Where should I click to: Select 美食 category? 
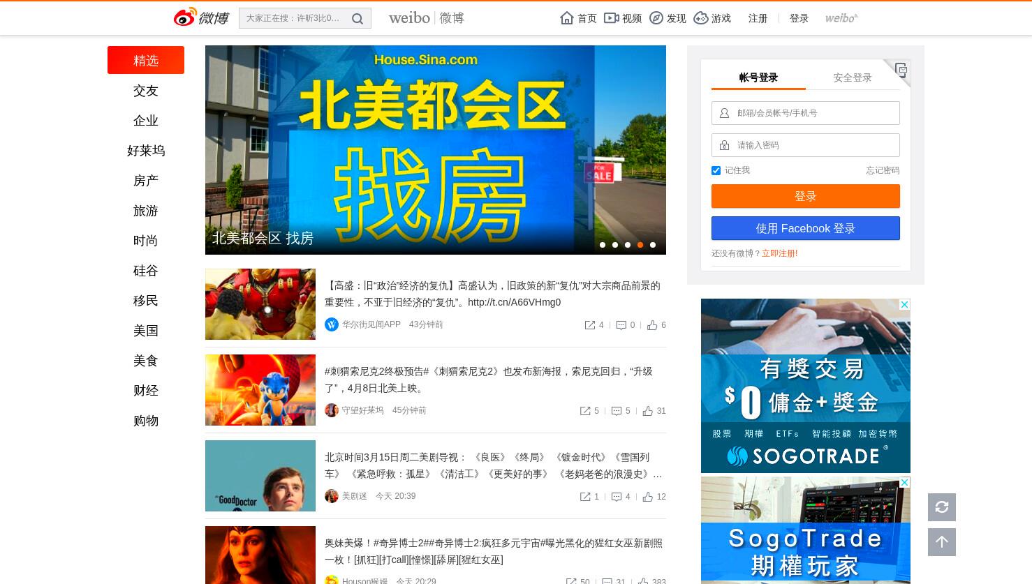coord(146,361)
